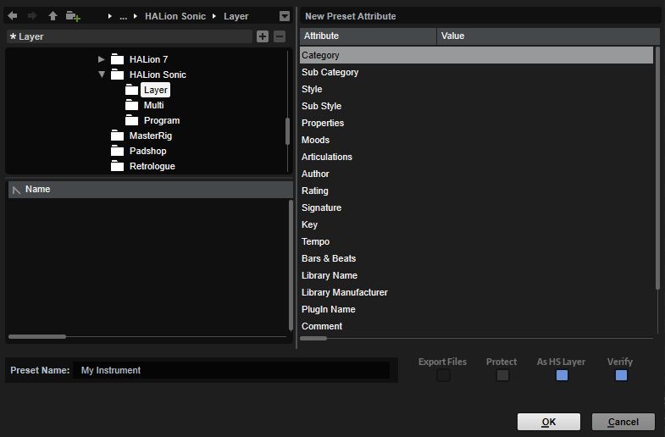
Task: Click the folder tree vertical scrollbar
Action: click(x=287, y=131)
